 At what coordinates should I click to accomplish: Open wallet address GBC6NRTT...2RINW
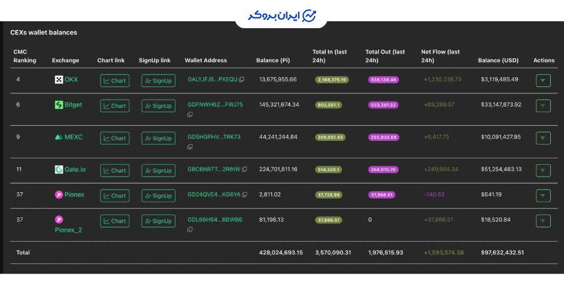coord(214,169)
